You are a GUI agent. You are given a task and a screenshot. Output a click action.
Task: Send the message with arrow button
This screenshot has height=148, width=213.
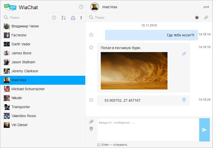pos(204,130)
